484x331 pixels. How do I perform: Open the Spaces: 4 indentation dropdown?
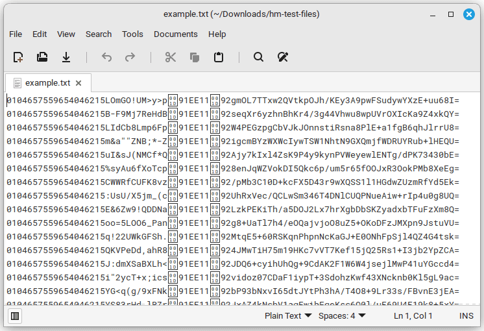[x=342, y=316]
